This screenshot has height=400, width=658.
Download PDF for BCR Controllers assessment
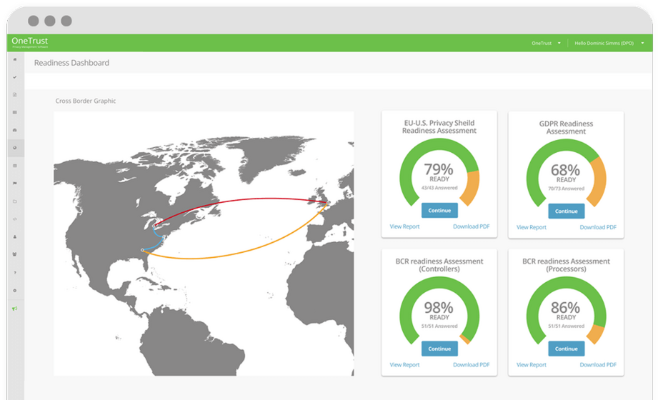[472, 365]
